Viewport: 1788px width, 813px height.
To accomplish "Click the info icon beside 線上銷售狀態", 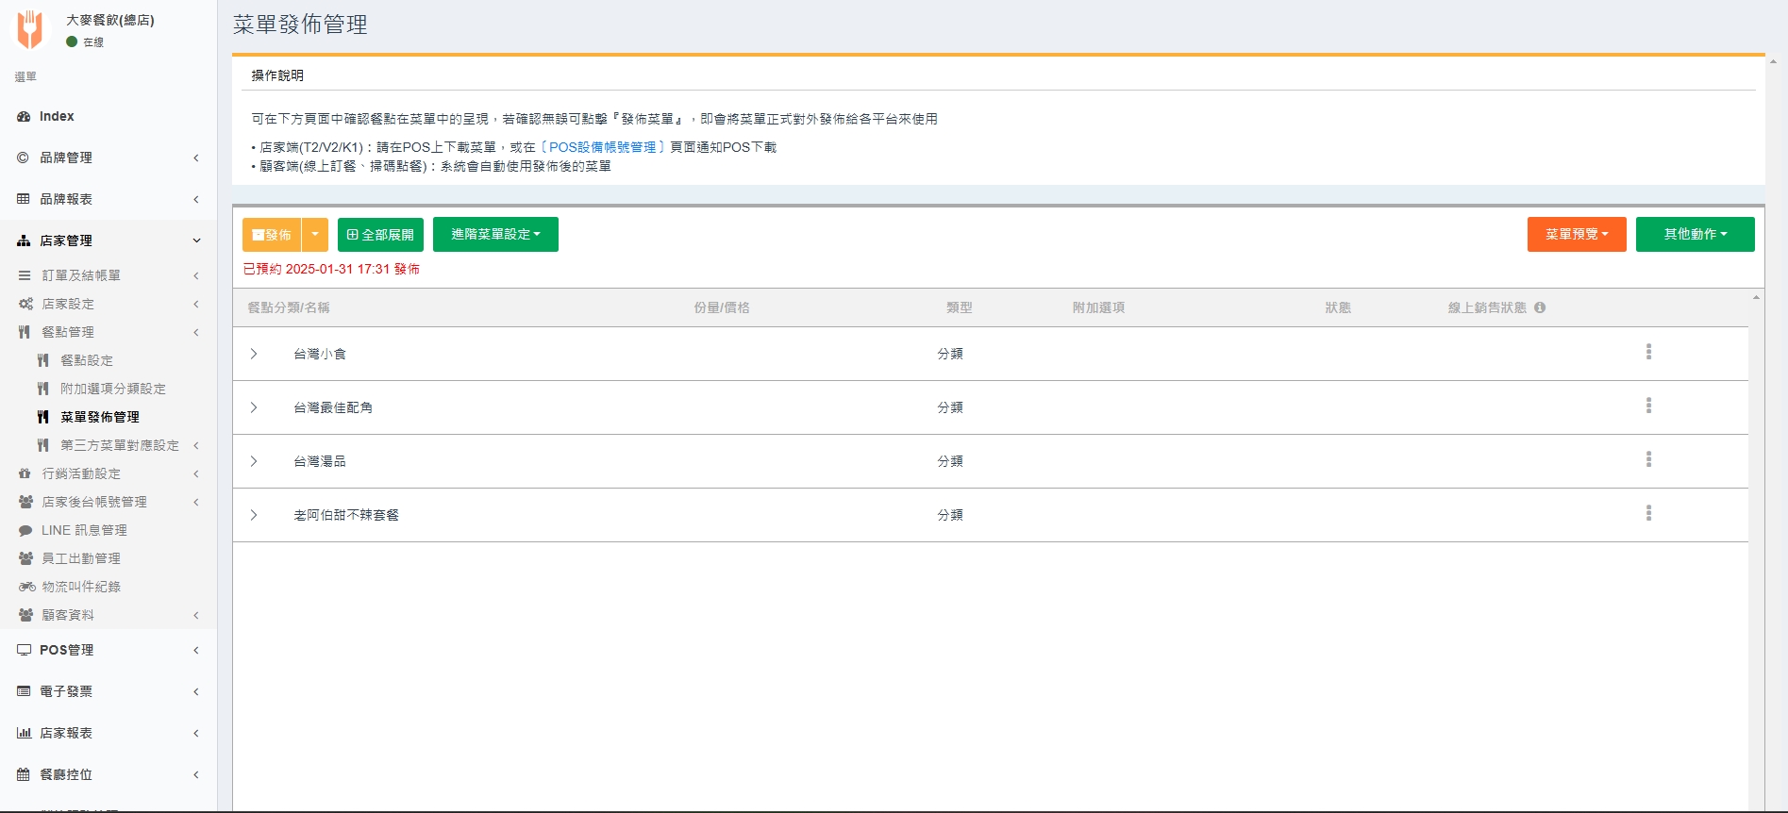I will tap(1540, 307).
